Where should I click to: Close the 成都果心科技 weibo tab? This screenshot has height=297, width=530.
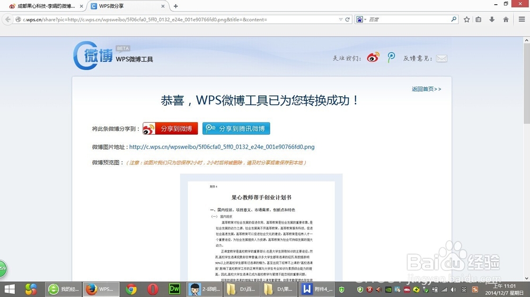point(81,6)
